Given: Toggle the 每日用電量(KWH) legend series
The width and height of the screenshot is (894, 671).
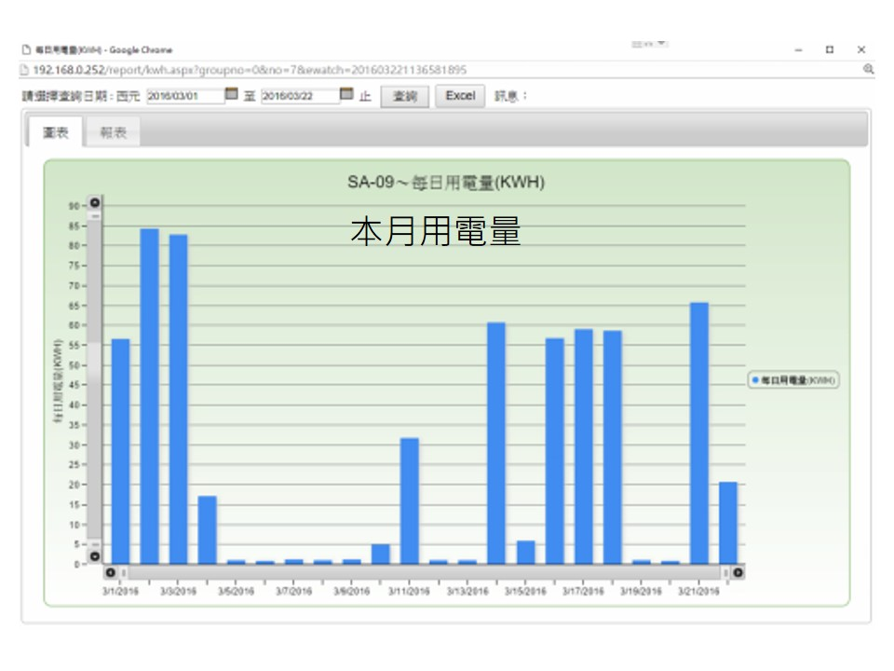Looking at the screenshot, I should coord(793,380).
